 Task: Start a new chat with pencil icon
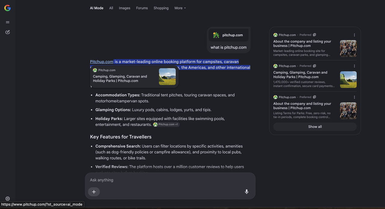pos(8,32)
